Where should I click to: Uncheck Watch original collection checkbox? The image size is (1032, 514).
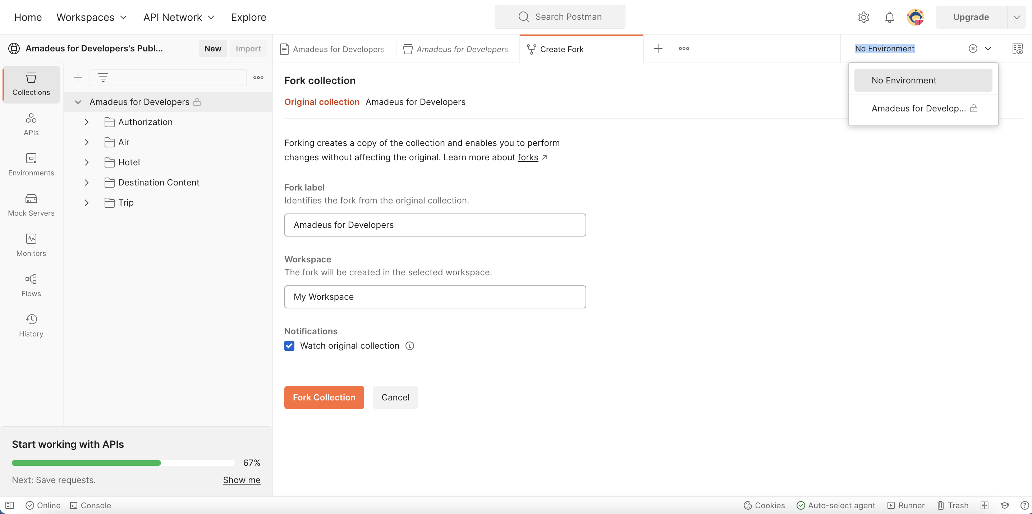click(289, 346)
